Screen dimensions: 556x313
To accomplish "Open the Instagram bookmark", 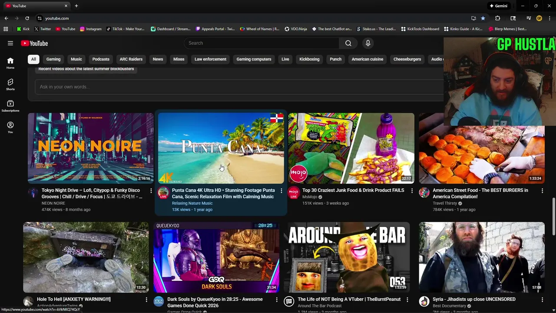I will [90, 29].
